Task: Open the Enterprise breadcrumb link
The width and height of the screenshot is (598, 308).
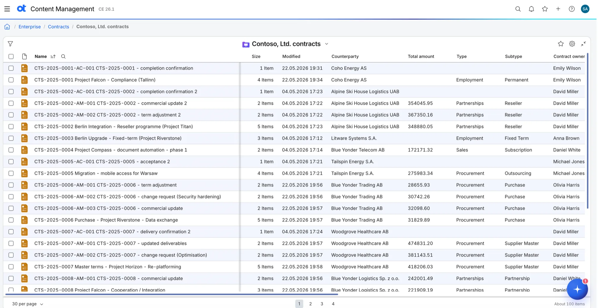Action: point(30,27)
